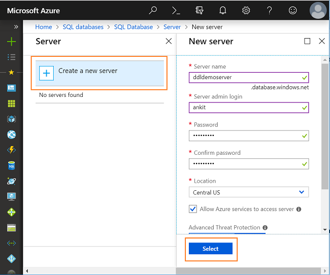Open the search icon in top bar
This screenshot has width=330, height=275.
(153, 10)
